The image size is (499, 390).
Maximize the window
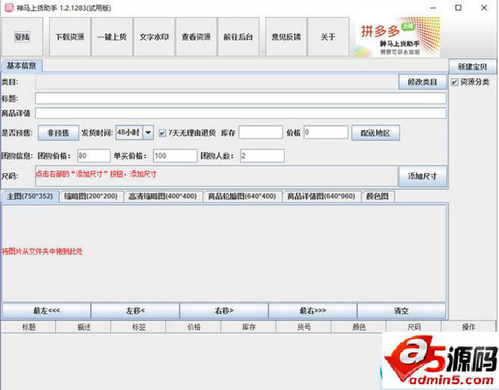coord(458,8)
